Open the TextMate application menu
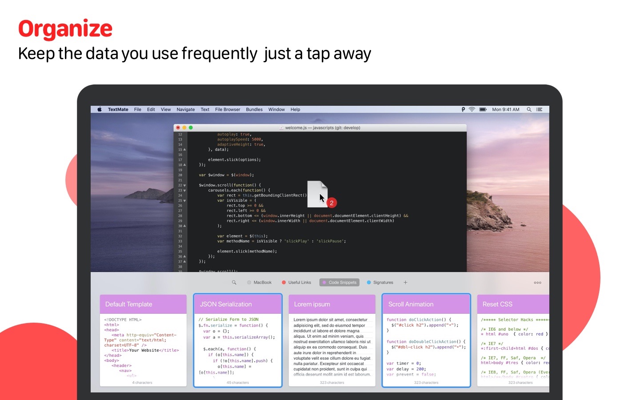 point(118,109)
